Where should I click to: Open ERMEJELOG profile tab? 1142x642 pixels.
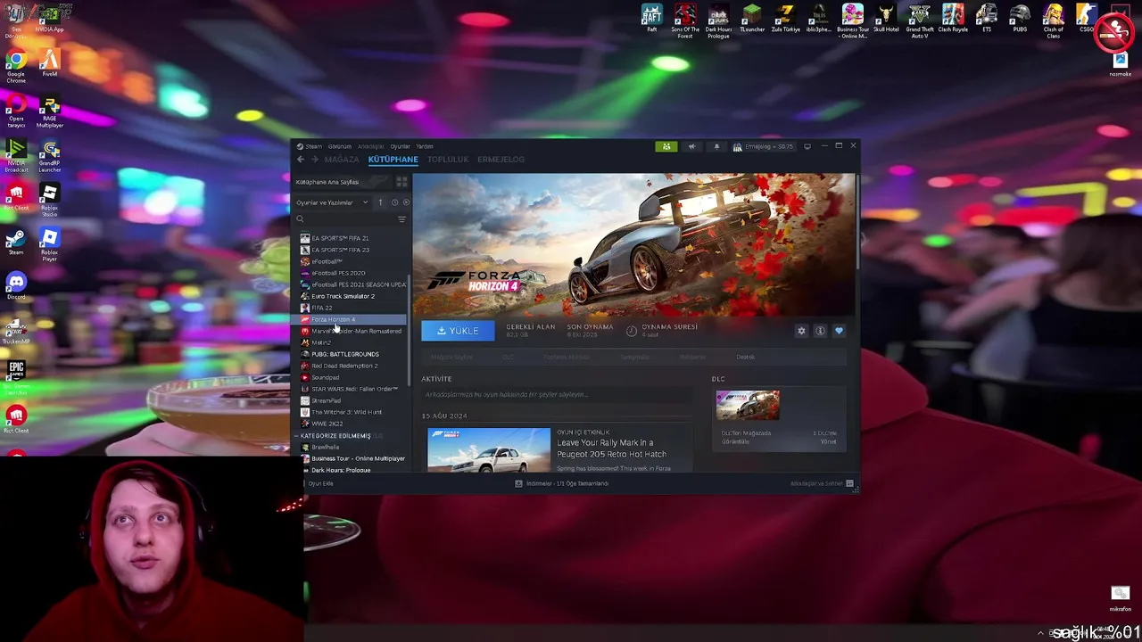(501, 160)
